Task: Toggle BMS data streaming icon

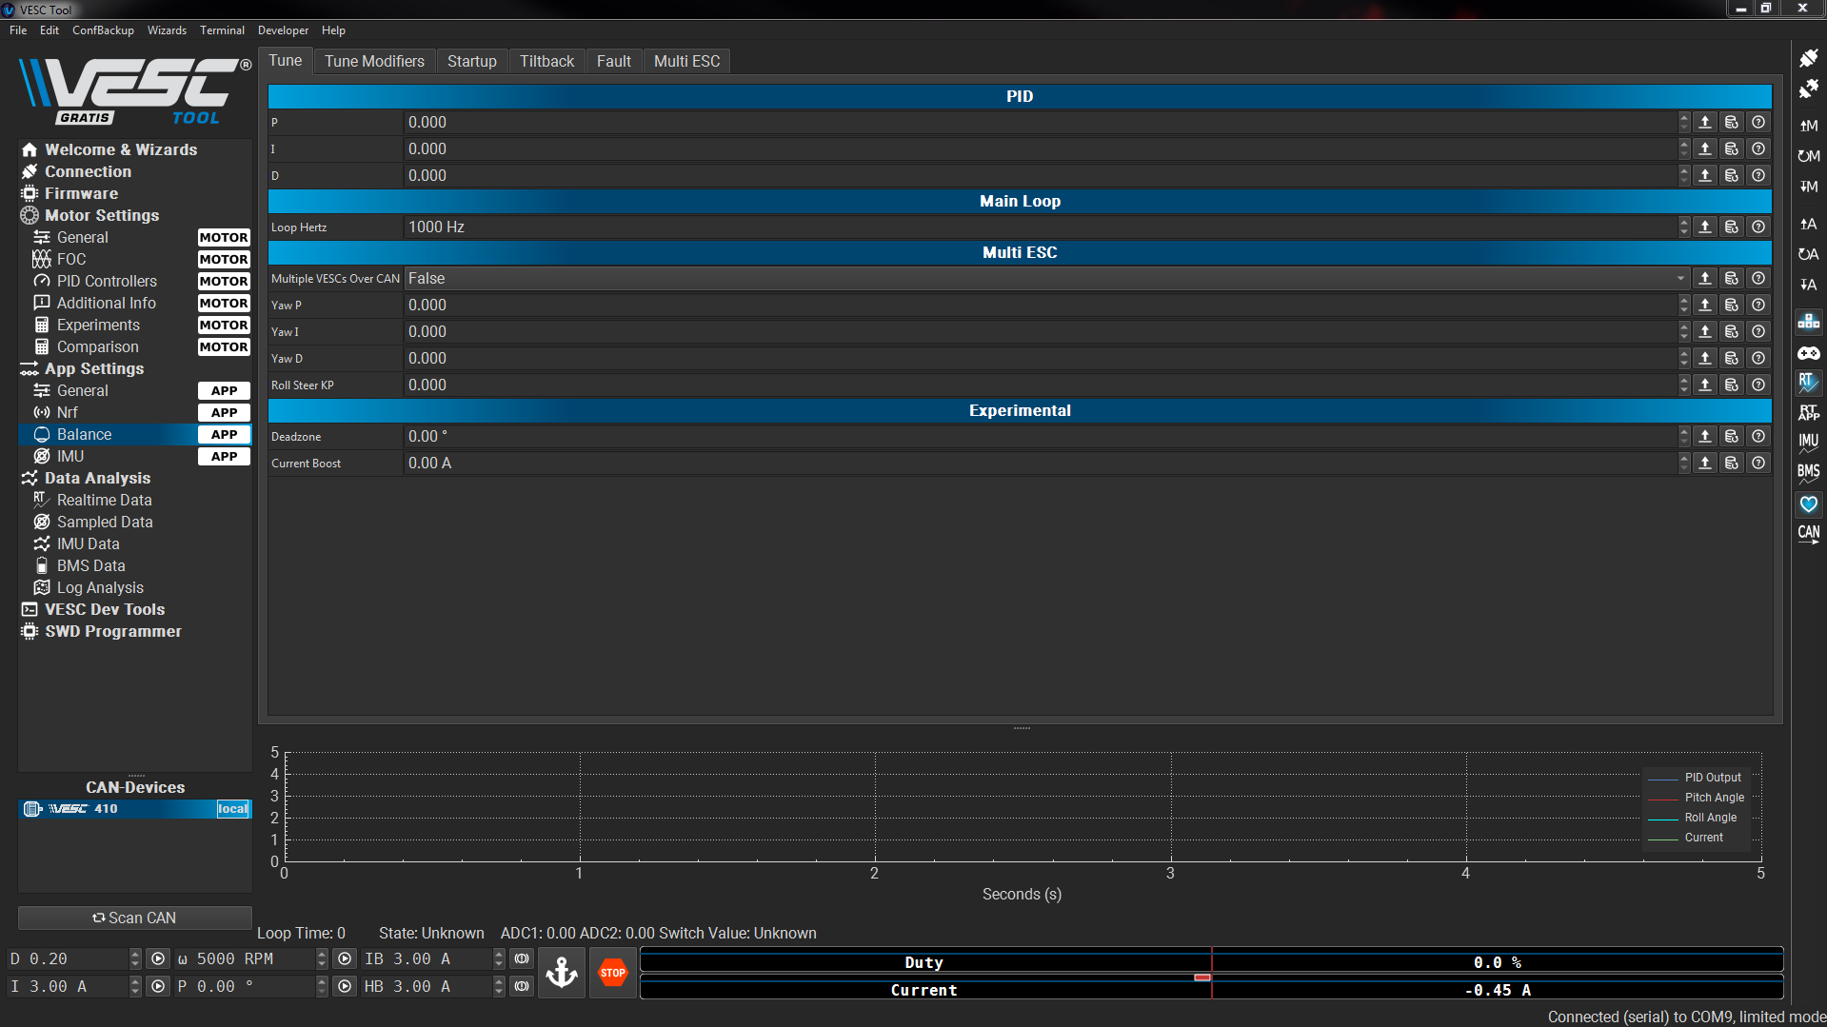Action: click(1808, 473)
